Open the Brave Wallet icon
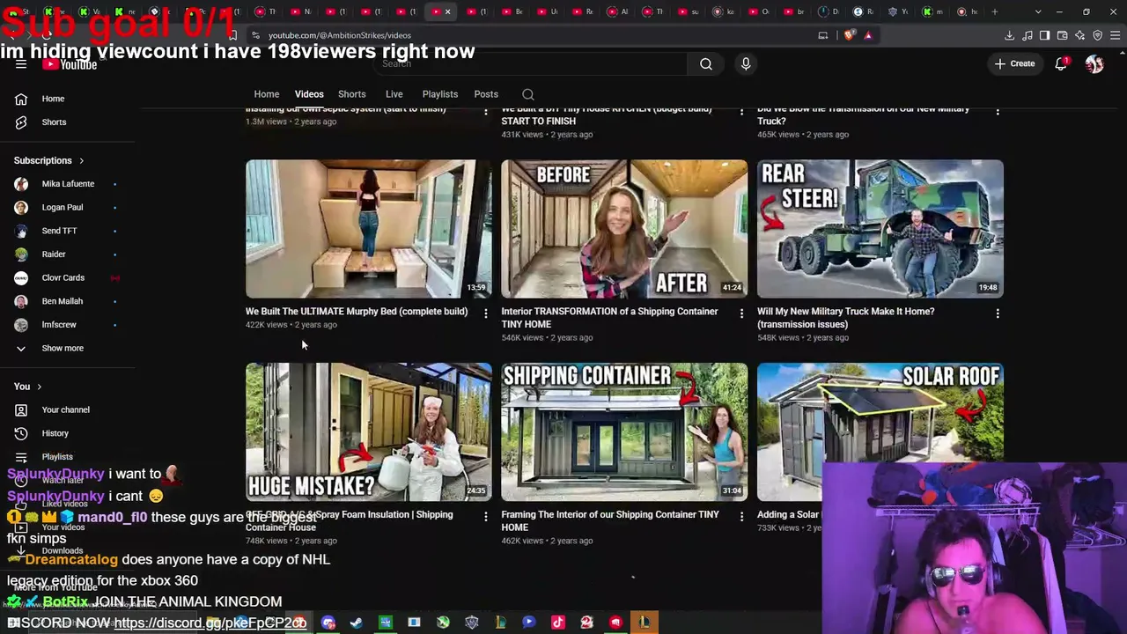1127x634 pixels. 1062,35
